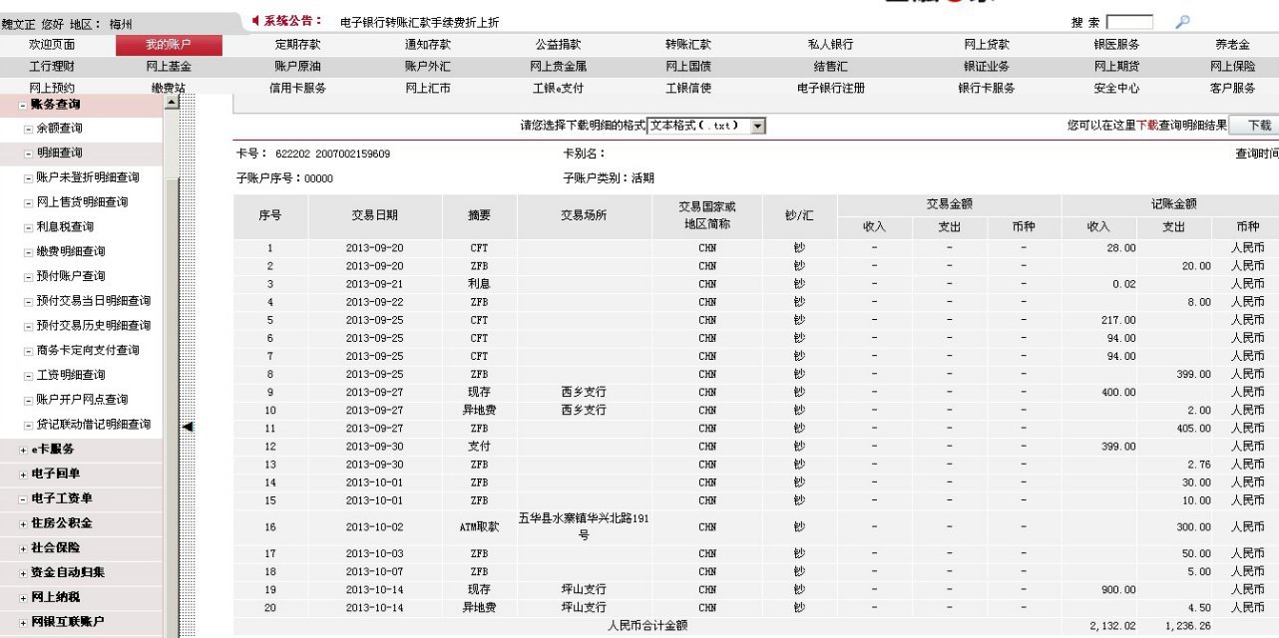Open 账户未登折明细查询
Viewport: 1279px width, 638px height.
tap(88, 177)
